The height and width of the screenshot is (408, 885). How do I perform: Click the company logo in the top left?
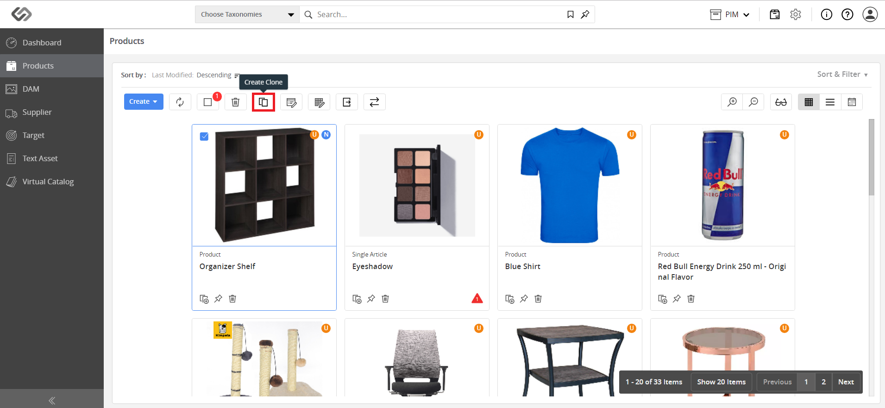click(x=21, y=14)
